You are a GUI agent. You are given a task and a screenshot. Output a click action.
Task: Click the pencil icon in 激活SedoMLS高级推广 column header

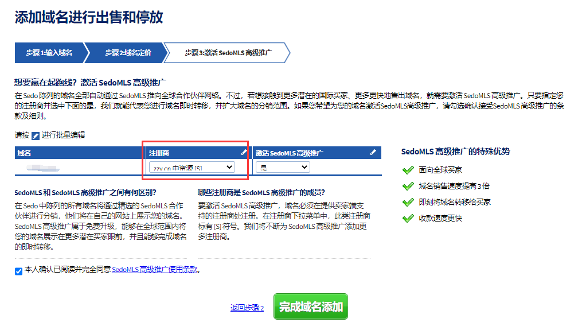point(373,152)
